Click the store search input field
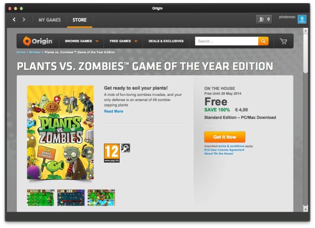Image resolution: width=315 pixels, height=228 pixels. (227, 41)
